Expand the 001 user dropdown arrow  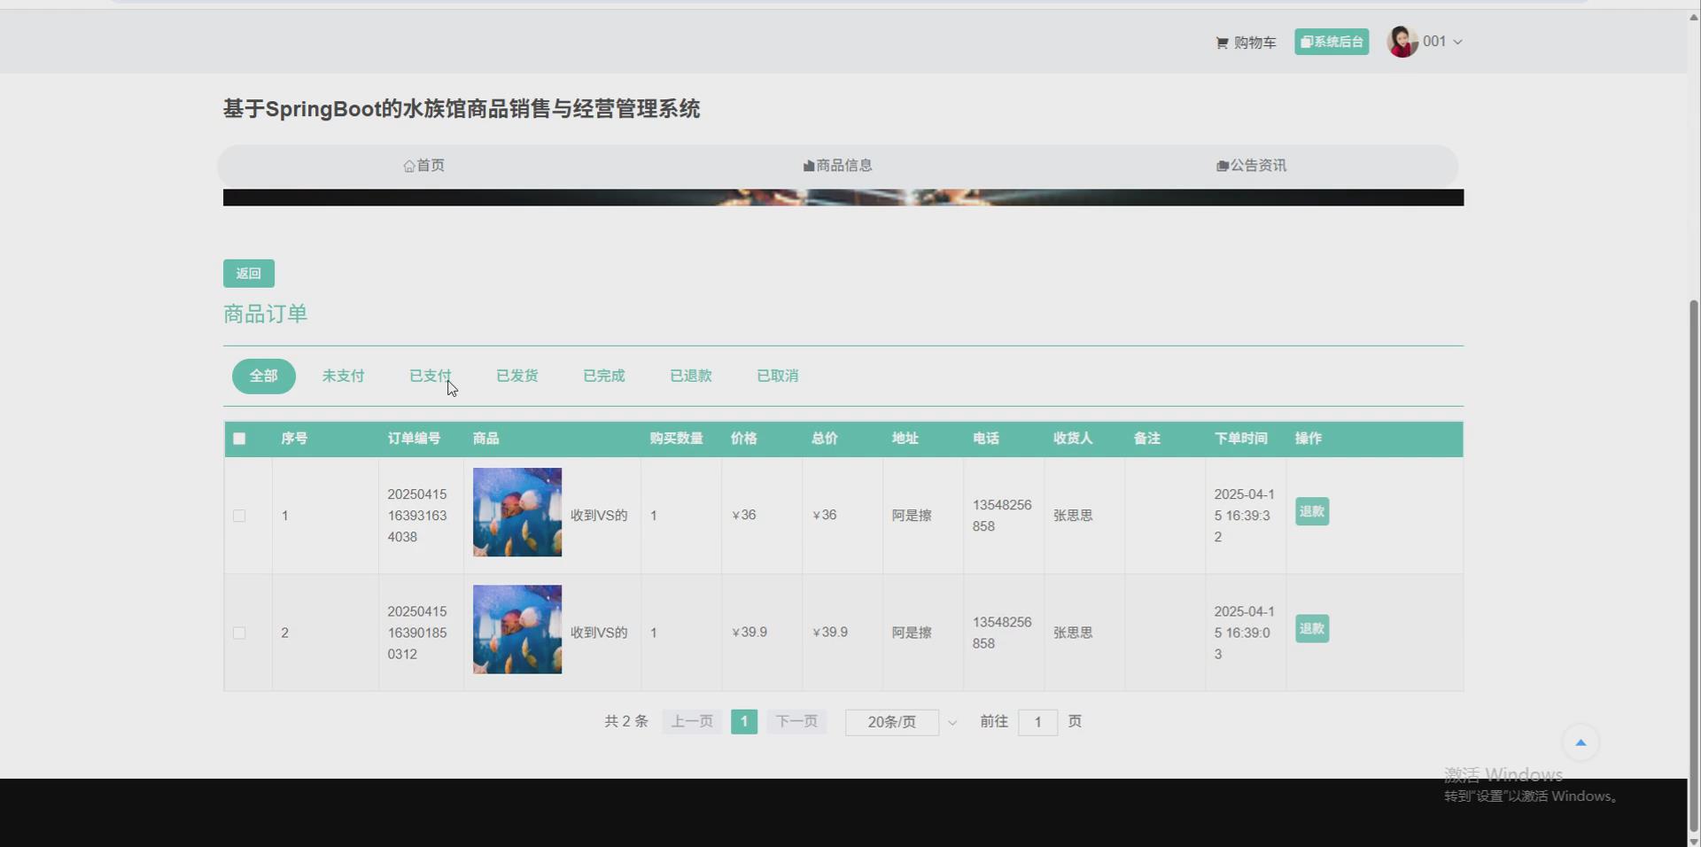[1457, 42]
